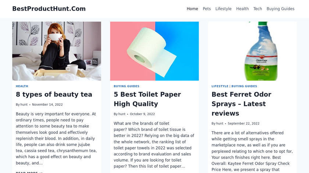Click author 'hunt' on the beauty tea post
The width and height of the screenshot is (309, 173).
click(x=24, y=105)
